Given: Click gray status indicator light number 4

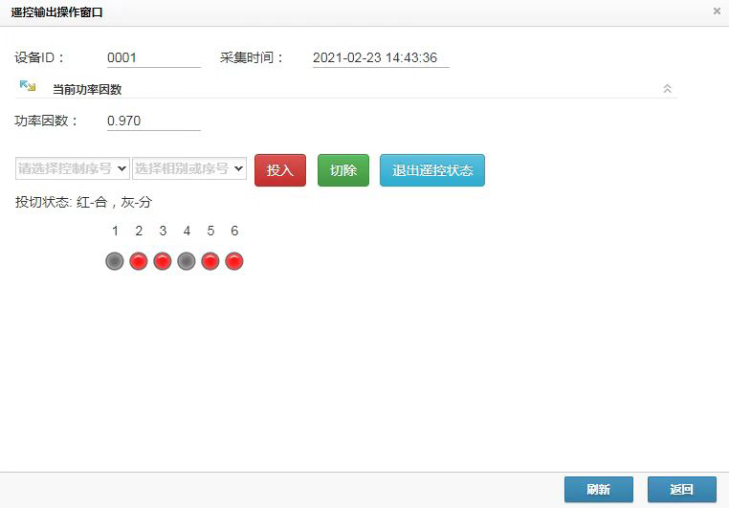Looking at the screenshot, I should tap(187, 261).
